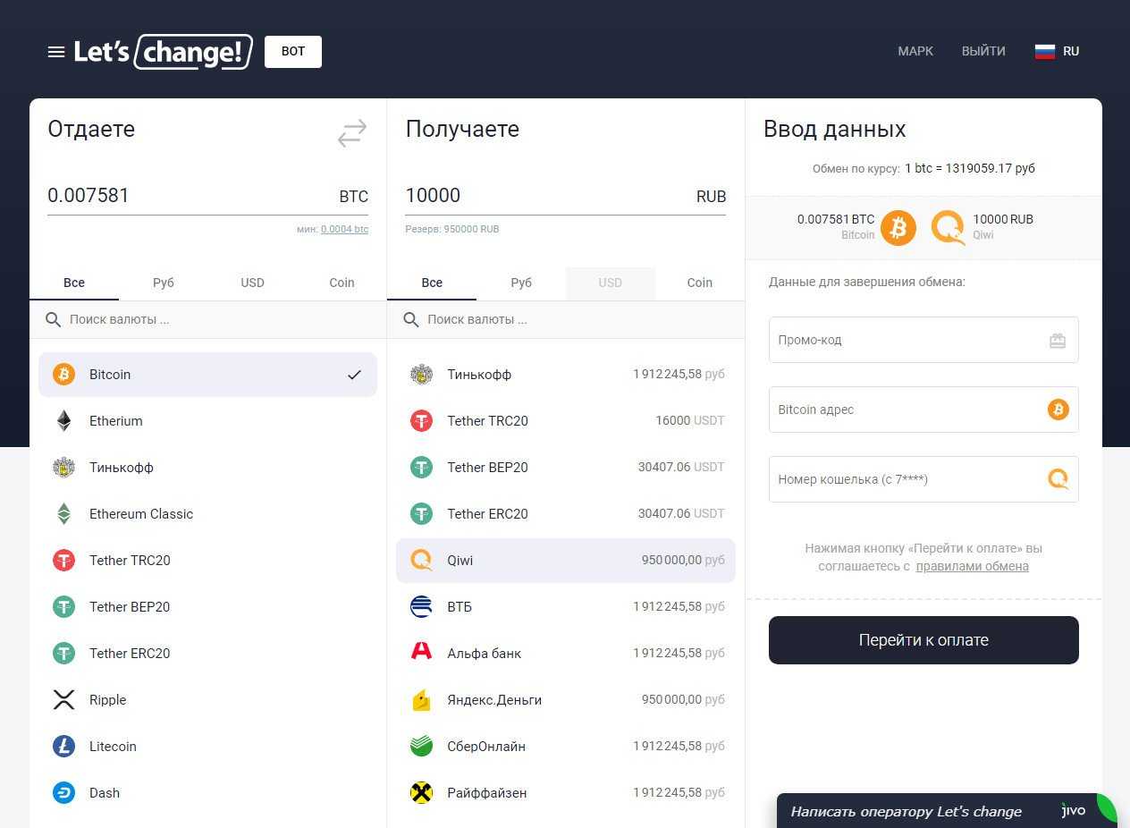The image size is (1130, 828).
Task: Select the Все tab in the give panel
Action: [74, 283]
